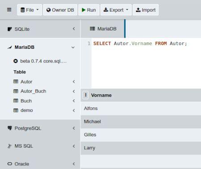Click the File database stack icon

[x=23, y=10]
